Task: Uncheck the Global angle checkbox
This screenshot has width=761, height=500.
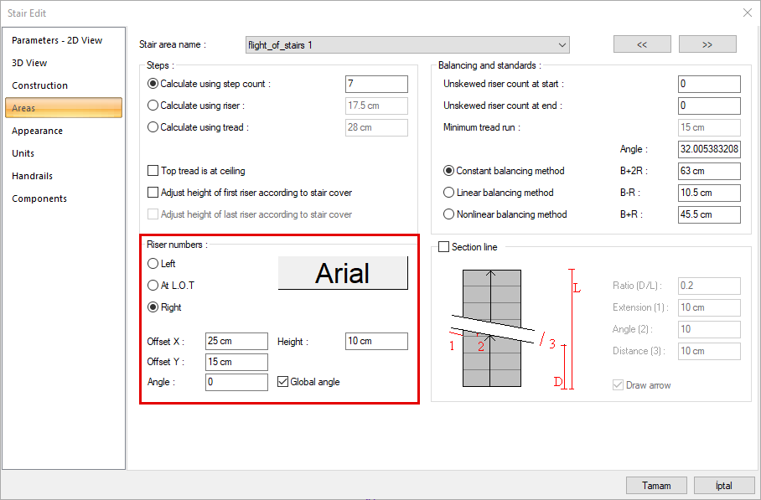Action: pyautogui.click(x=282, y=382)
